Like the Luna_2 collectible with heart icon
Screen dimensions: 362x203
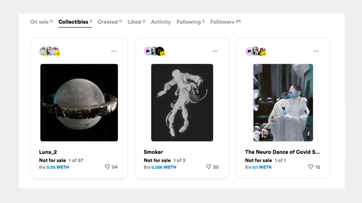click(108, 167)
